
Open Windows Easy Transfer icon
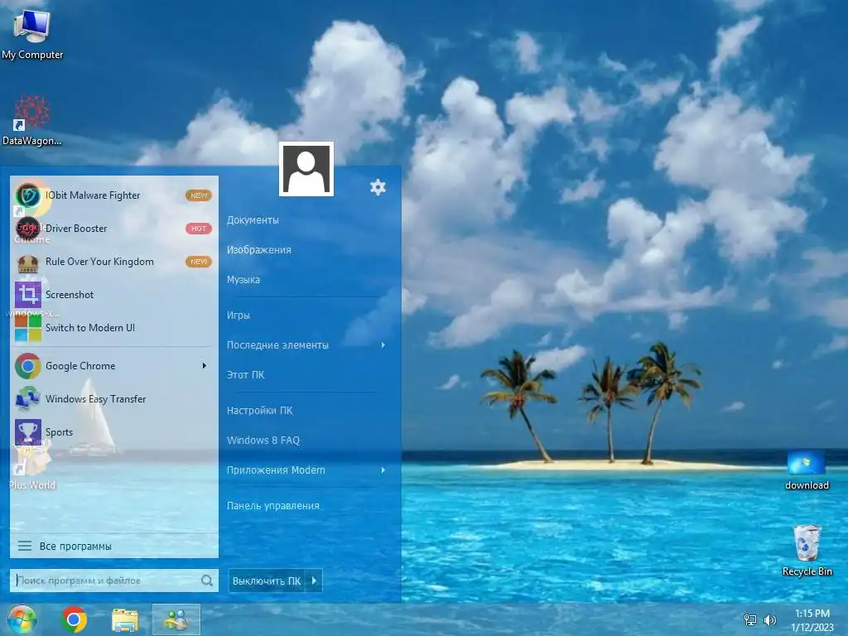point(27,399)
